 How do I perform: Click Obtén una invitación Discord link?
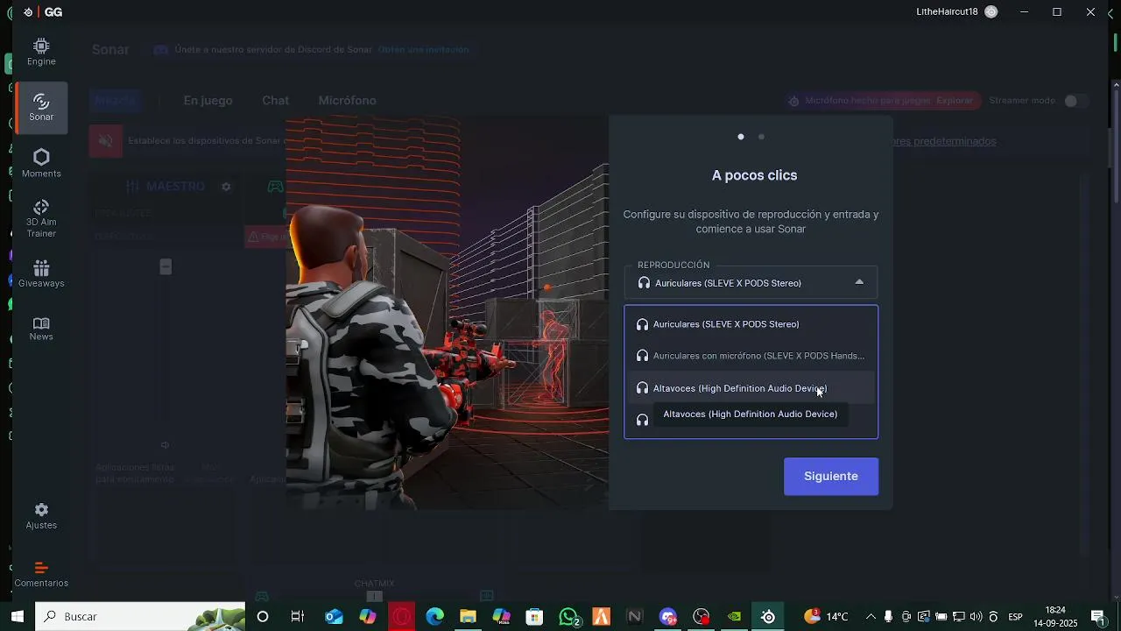[423, 50]
